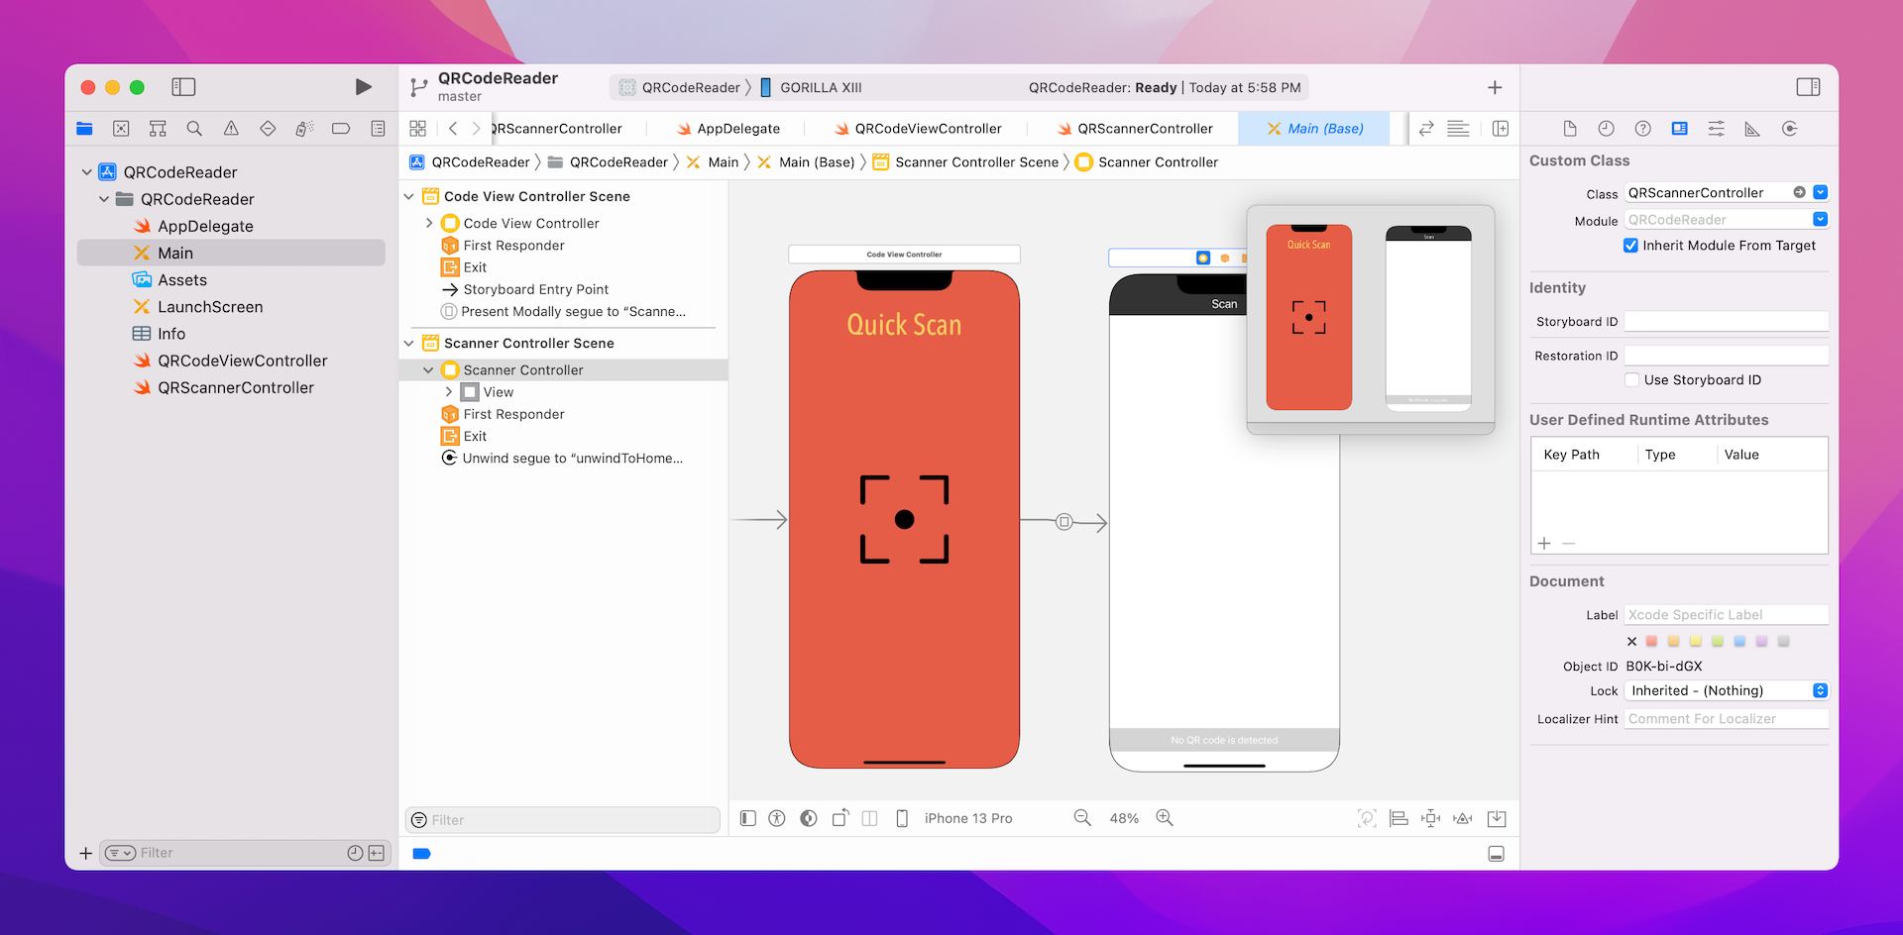Select the red label color swatch
The image size is (1903, 935).
[1651, 642]
